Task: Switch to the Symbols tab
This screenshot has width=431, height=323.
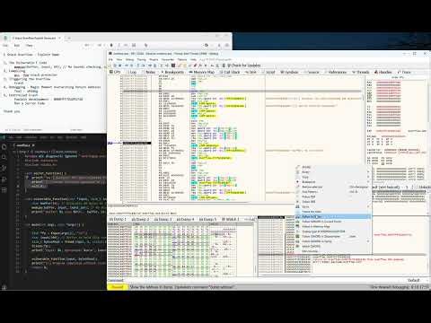Action: [x=289, y=72]
